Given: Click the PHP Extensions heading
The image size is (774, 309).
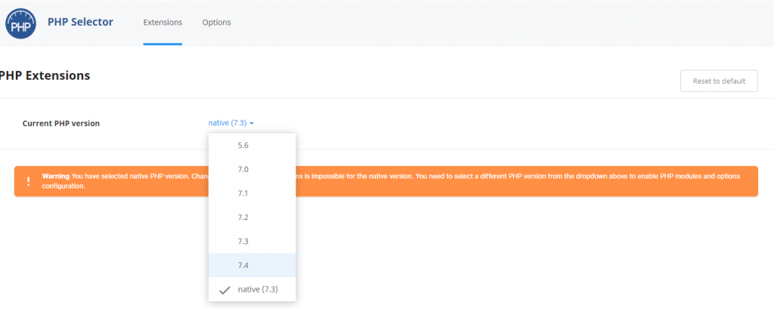Looking at the screenshot, I should coord(45,76).
